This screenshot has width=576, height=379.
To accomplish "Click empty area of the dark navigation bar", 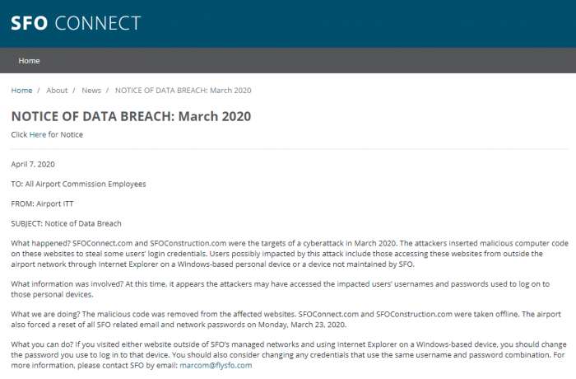I will click(329, 60).
